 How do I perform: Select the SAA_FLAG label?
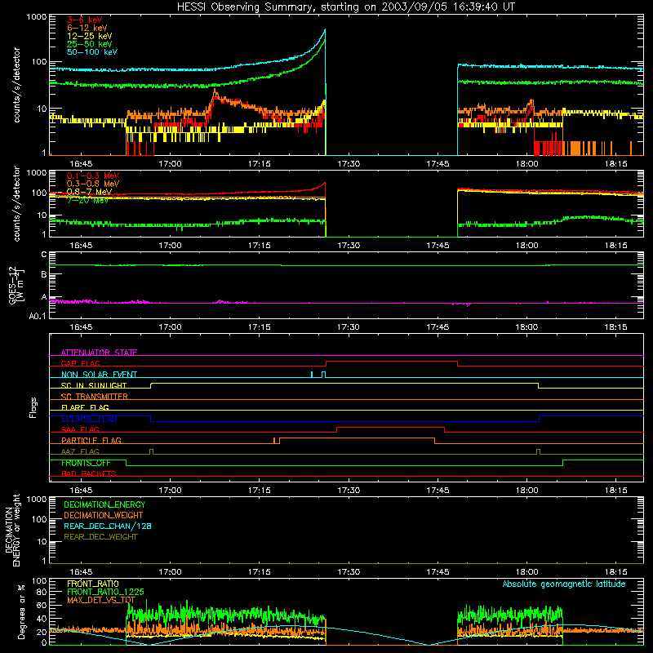(x=80, y=429)
